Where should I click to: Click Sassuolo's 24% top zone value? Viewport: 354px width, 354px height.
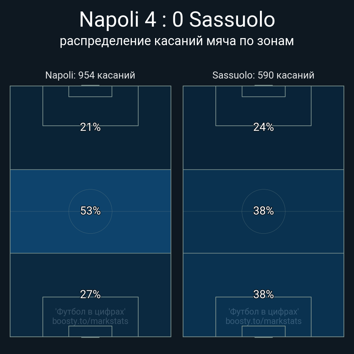point(263,127)
